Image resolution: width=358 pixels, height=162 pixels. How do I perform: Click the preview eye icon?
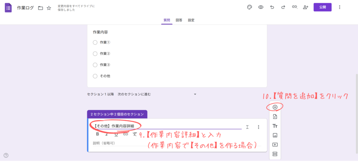(x=261, y=7)
